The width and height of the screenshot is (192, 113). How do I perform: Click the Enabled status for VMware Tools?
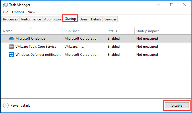(114, 47)
